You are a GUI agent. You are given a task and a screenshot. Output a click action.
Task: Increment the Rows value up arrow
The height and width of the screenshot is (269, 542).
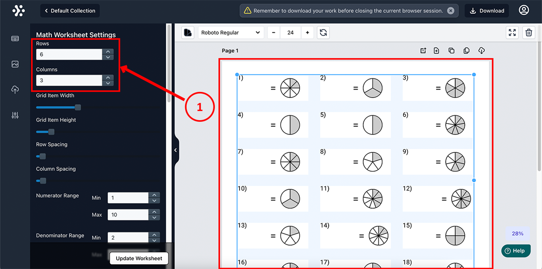[x=108, y=52]
